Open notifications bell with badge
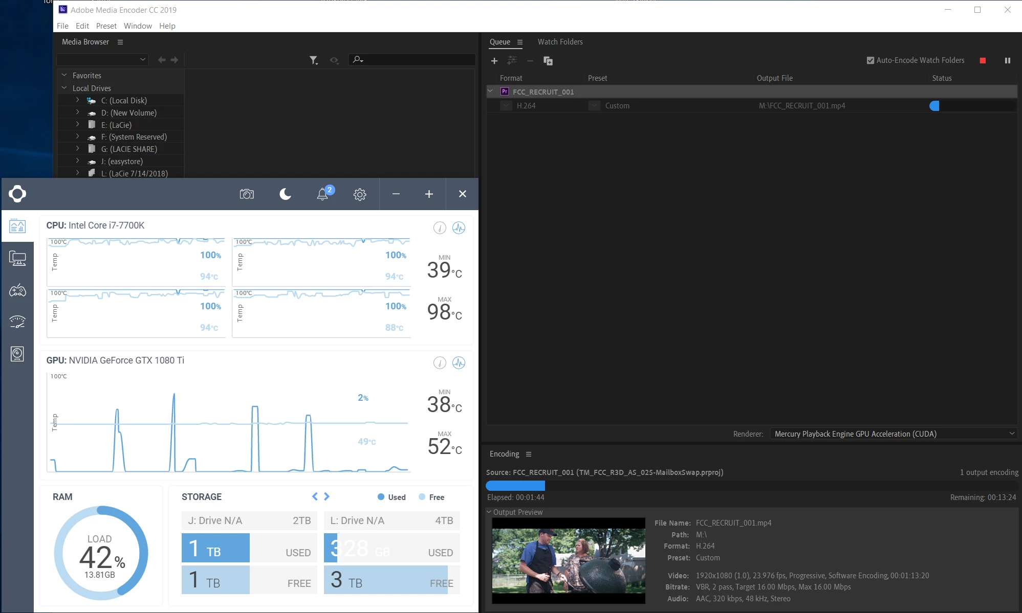This screenshot has width=1022, height=613. [323, 194]
